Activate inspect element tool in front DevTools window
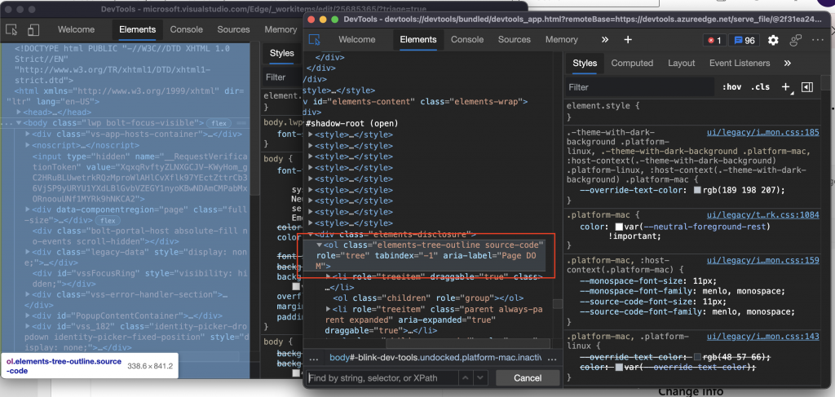The height and width of the screenshot is (397, 835). (x=315, y=40)
